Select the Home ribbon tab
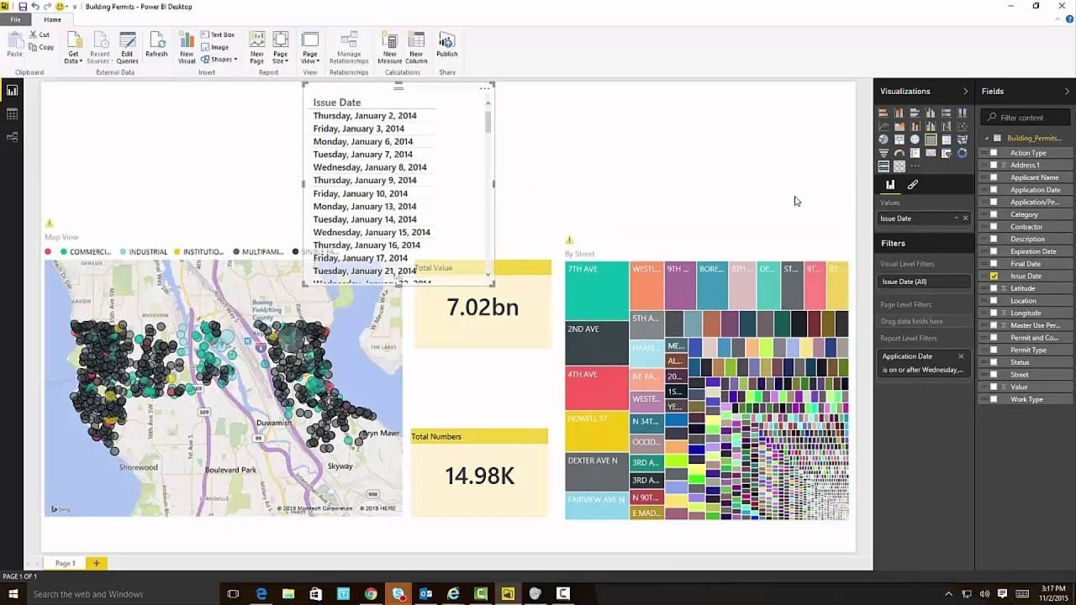 click(52, 19)
